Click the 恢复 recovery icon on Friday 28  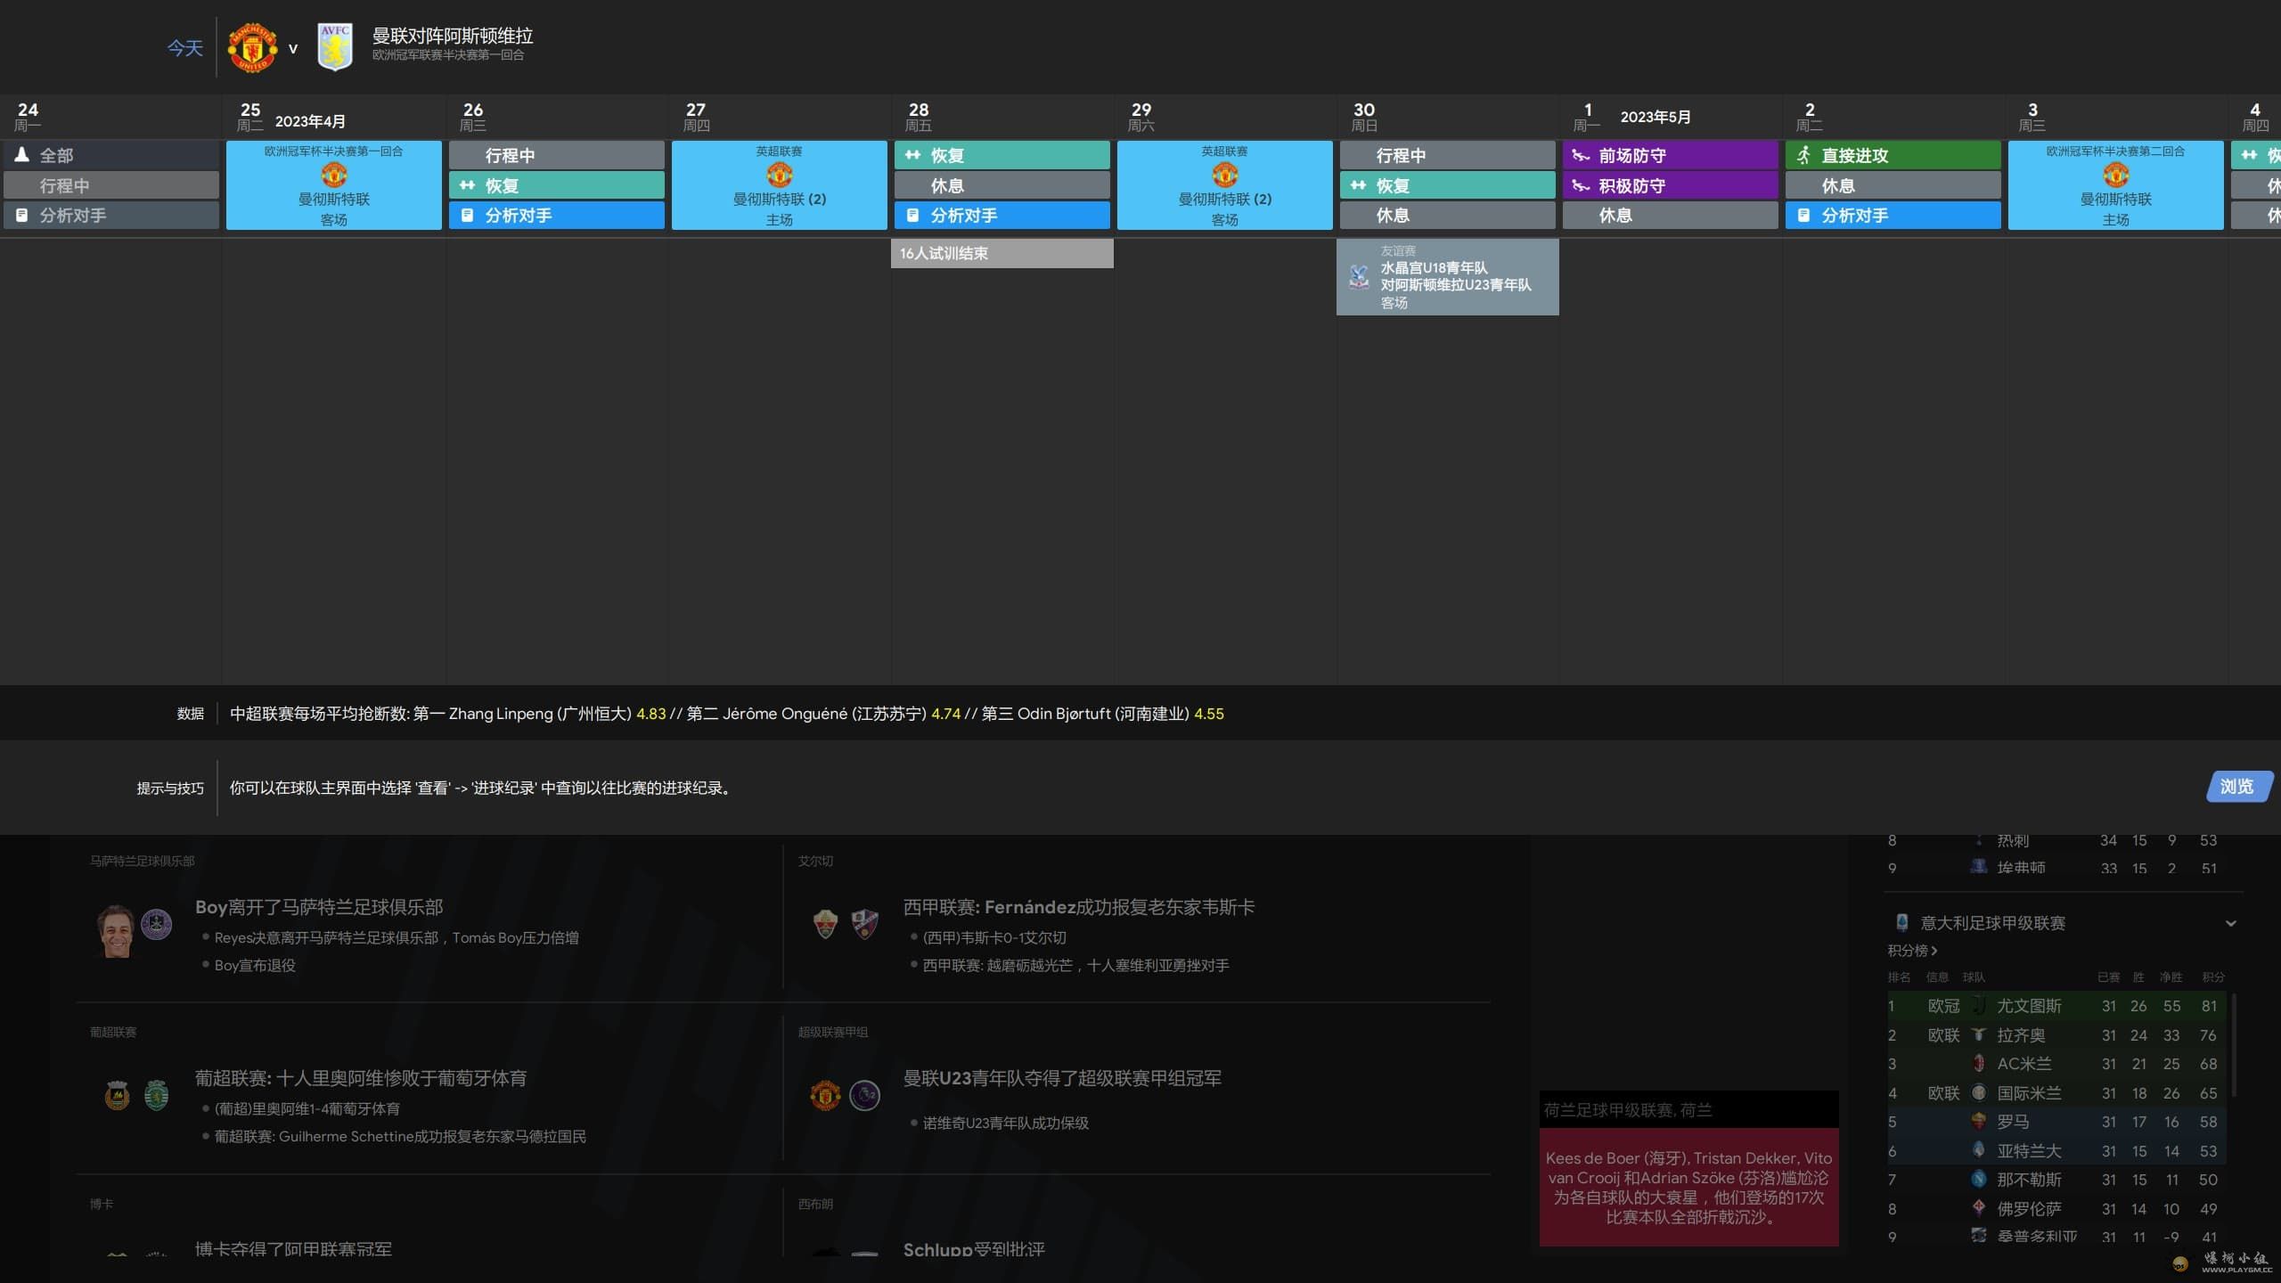point(912,155)
